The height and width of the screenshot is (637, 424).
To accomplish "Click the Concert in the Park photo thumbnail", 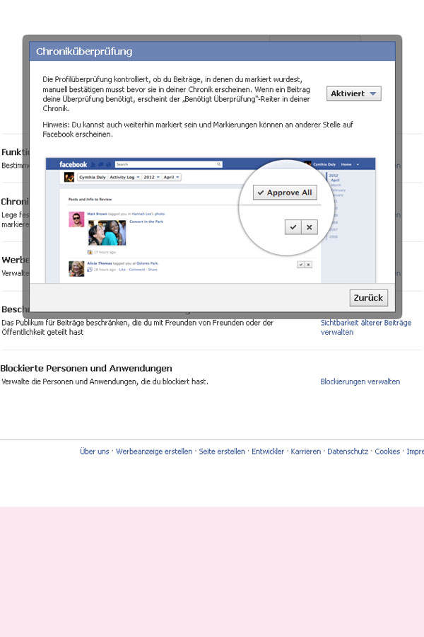I will [x=107, y=233].
